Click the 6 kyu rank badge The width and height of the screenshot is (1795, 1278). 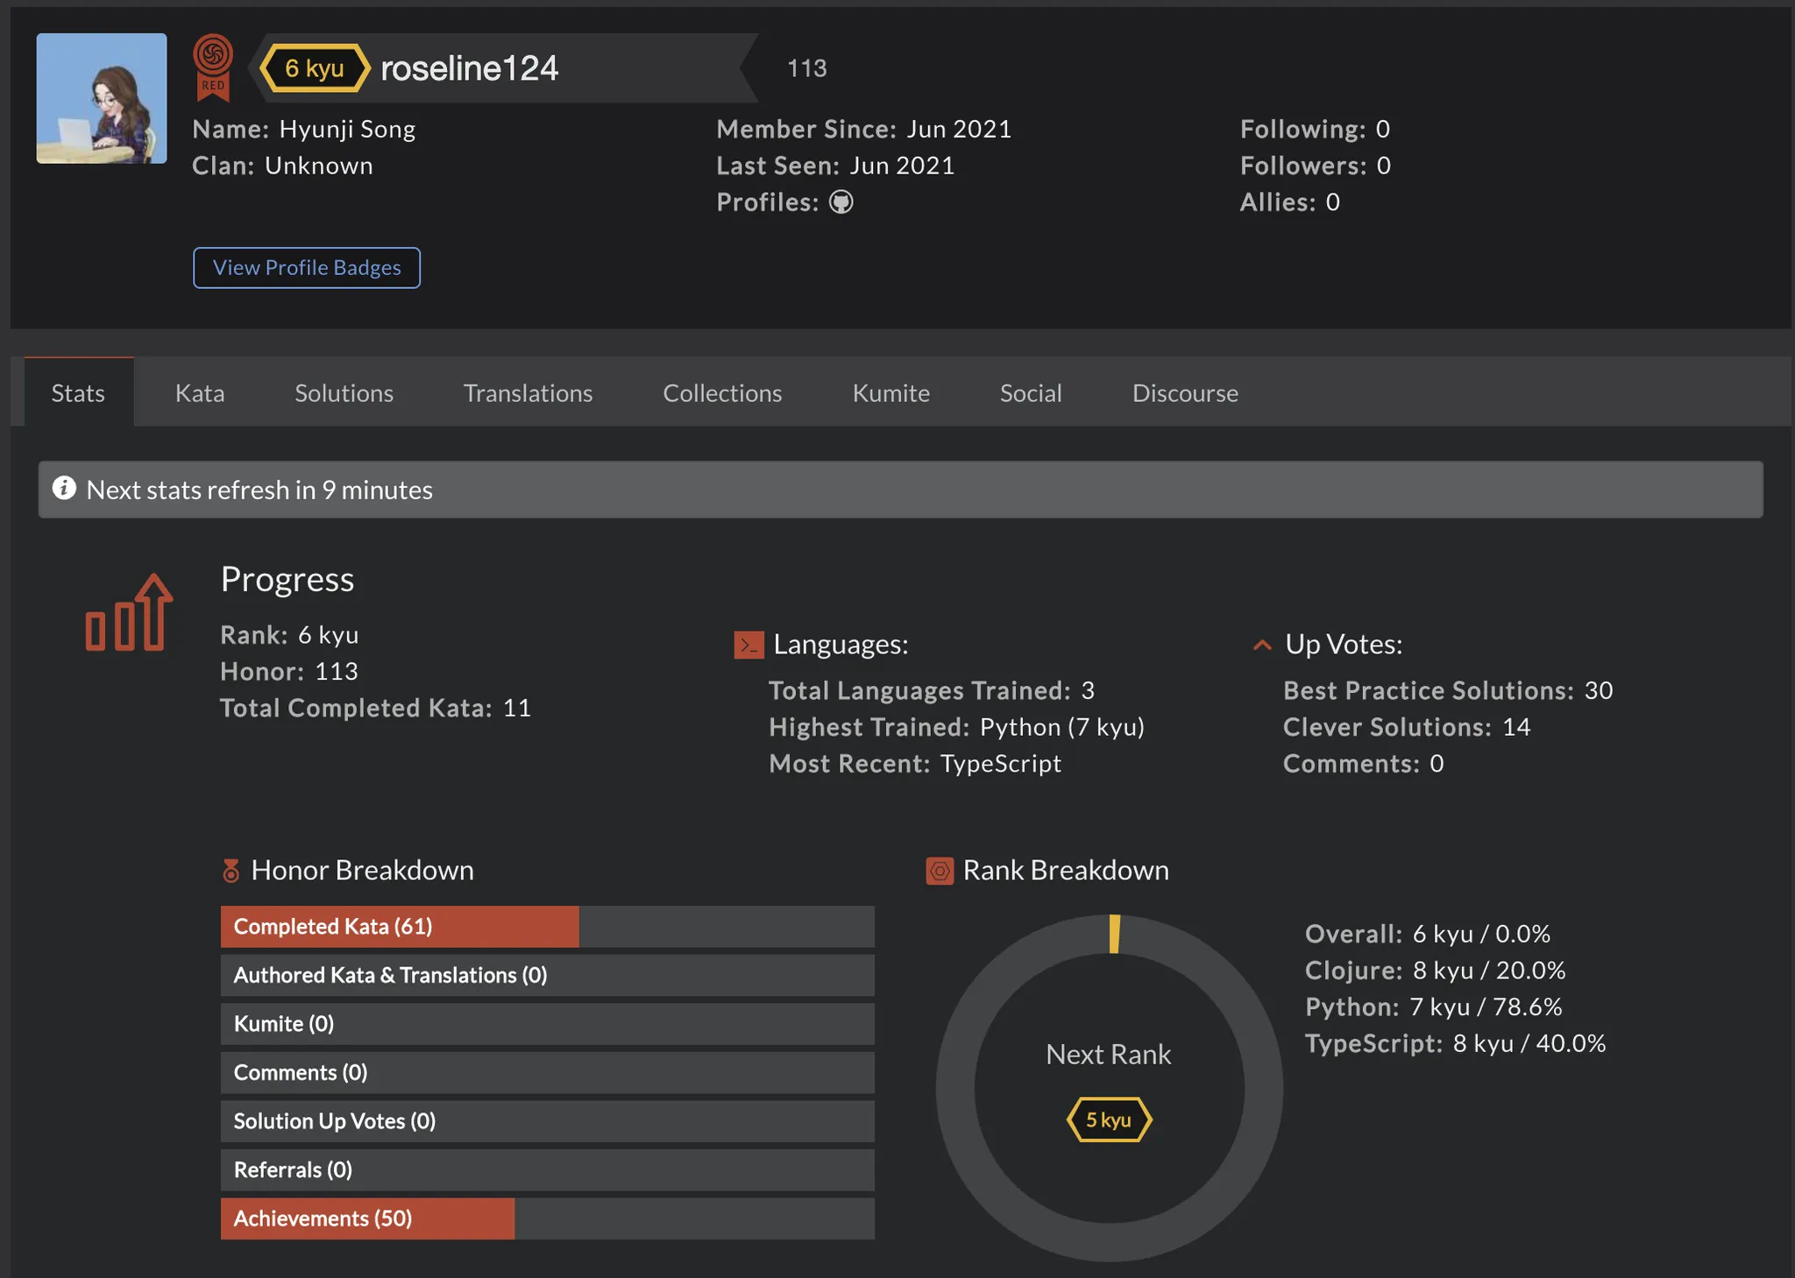[314, 68]
